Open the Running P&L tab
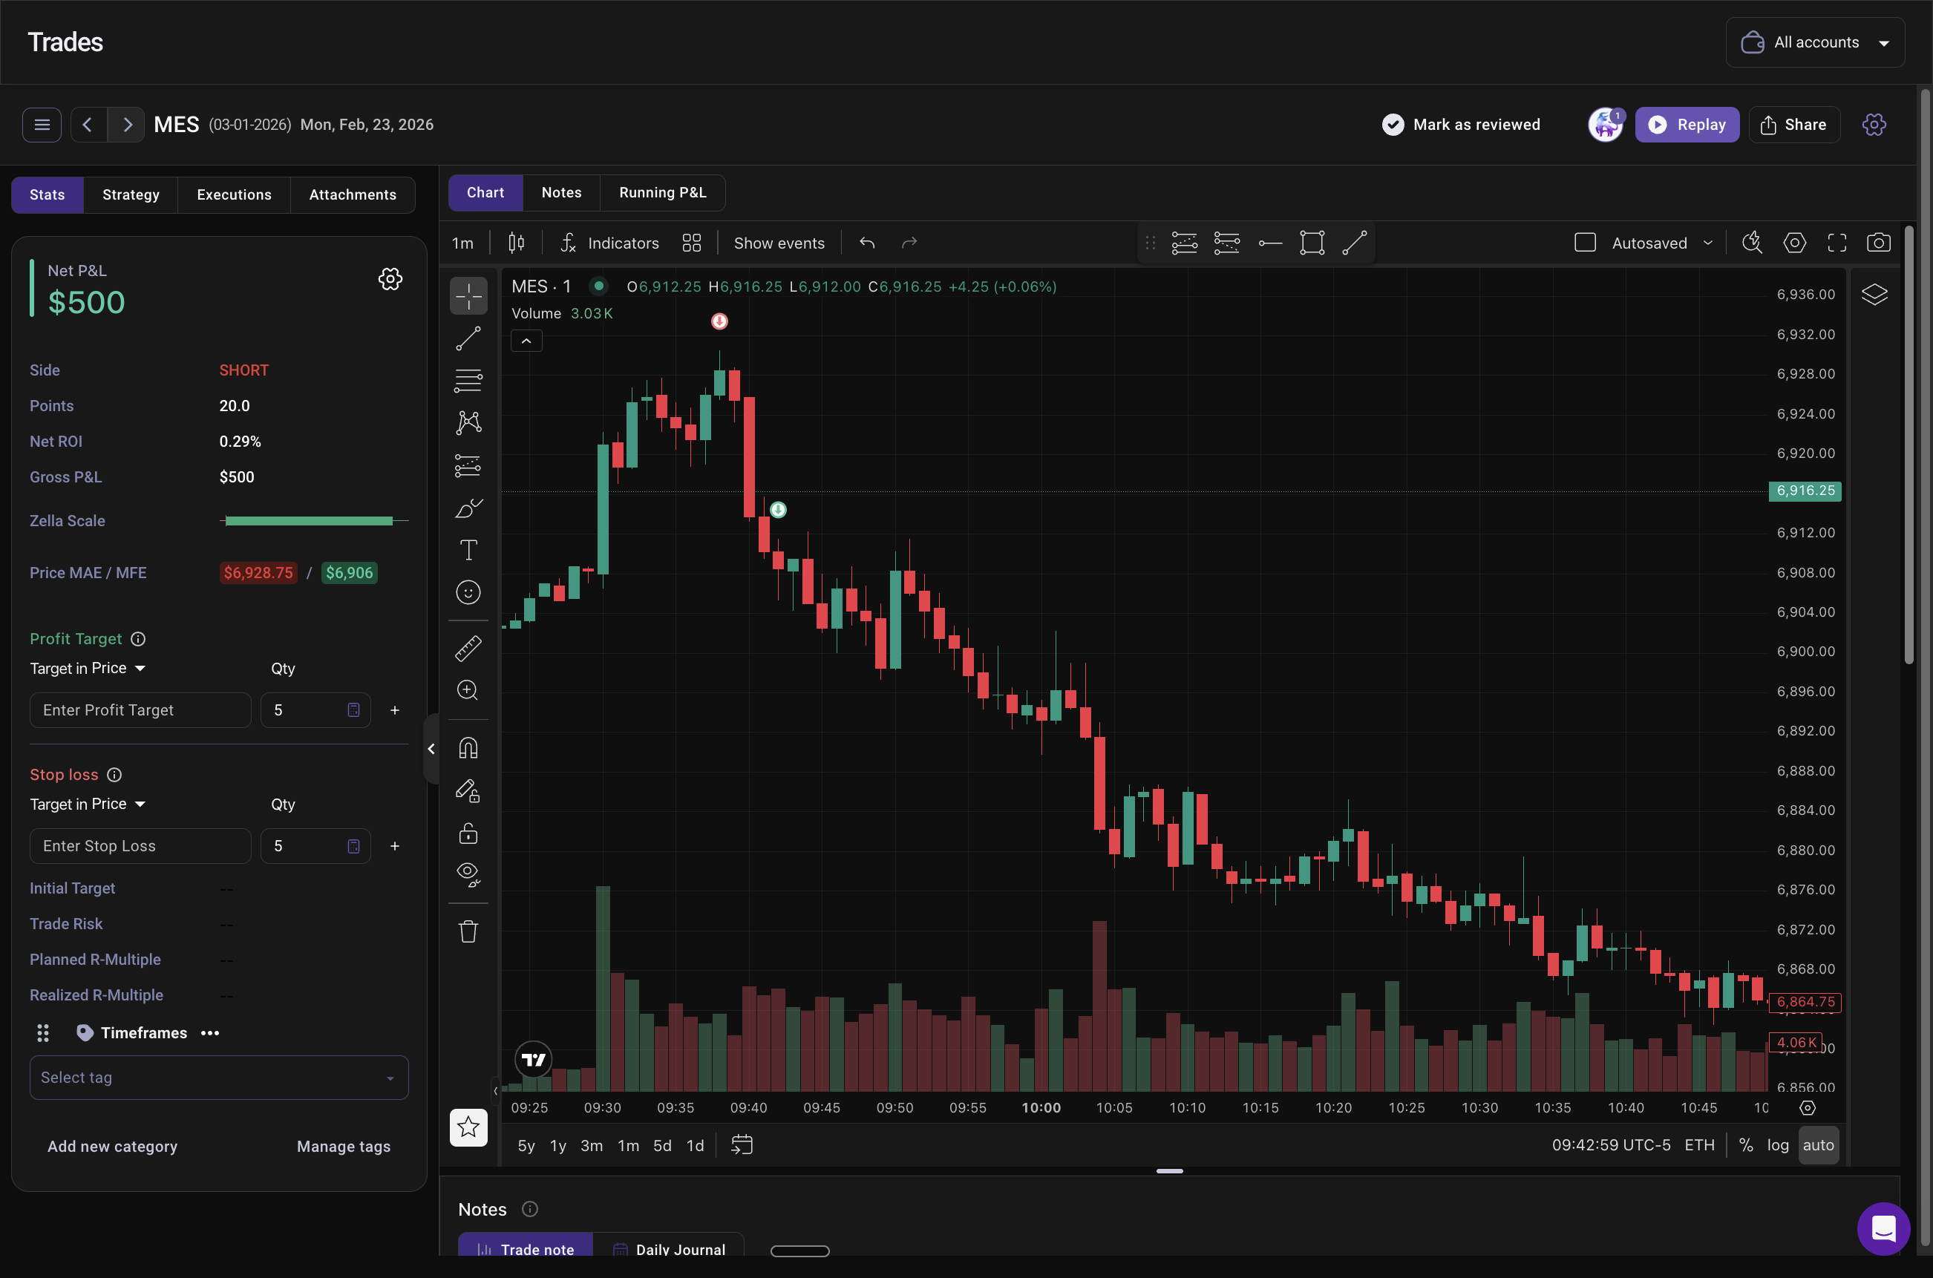This screenshot has height=1278, width=1933. pyautogui.click(x=662, y=193)
